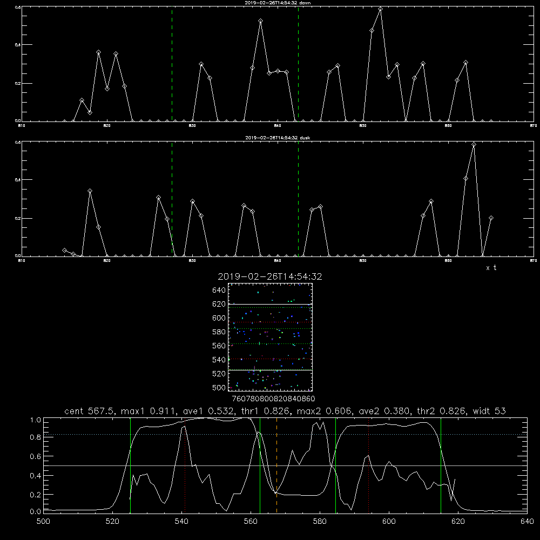Image resolution: width=540 pixels, height=540 pixels.
Task: Click the "580" x-axis label of bottom plot
Action: pos(320,522)
